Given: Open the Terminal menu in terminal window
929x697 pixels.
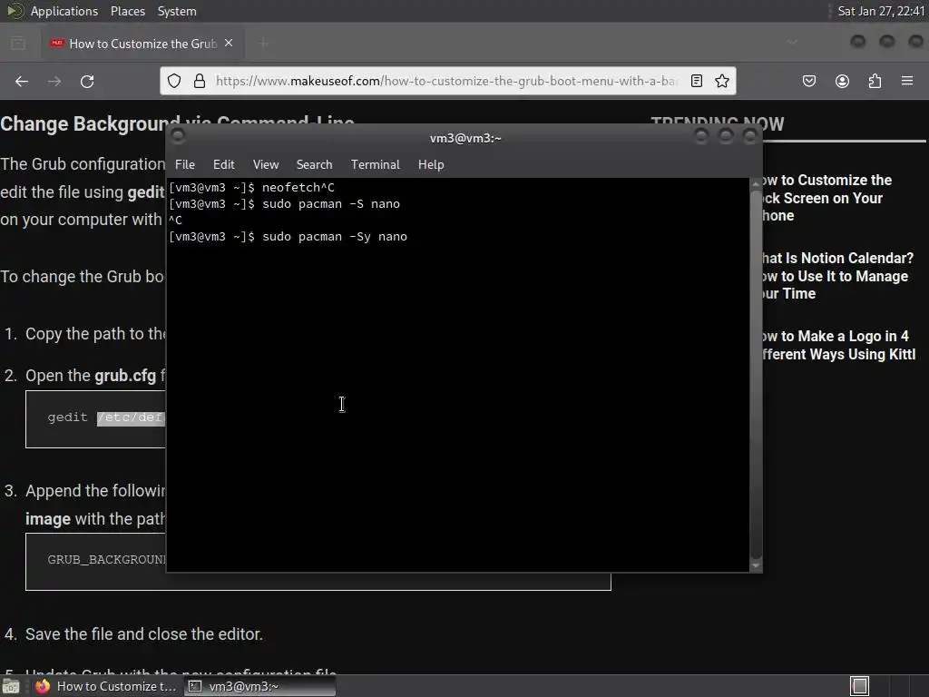Looking at the screenshot, I should [375, 165].
